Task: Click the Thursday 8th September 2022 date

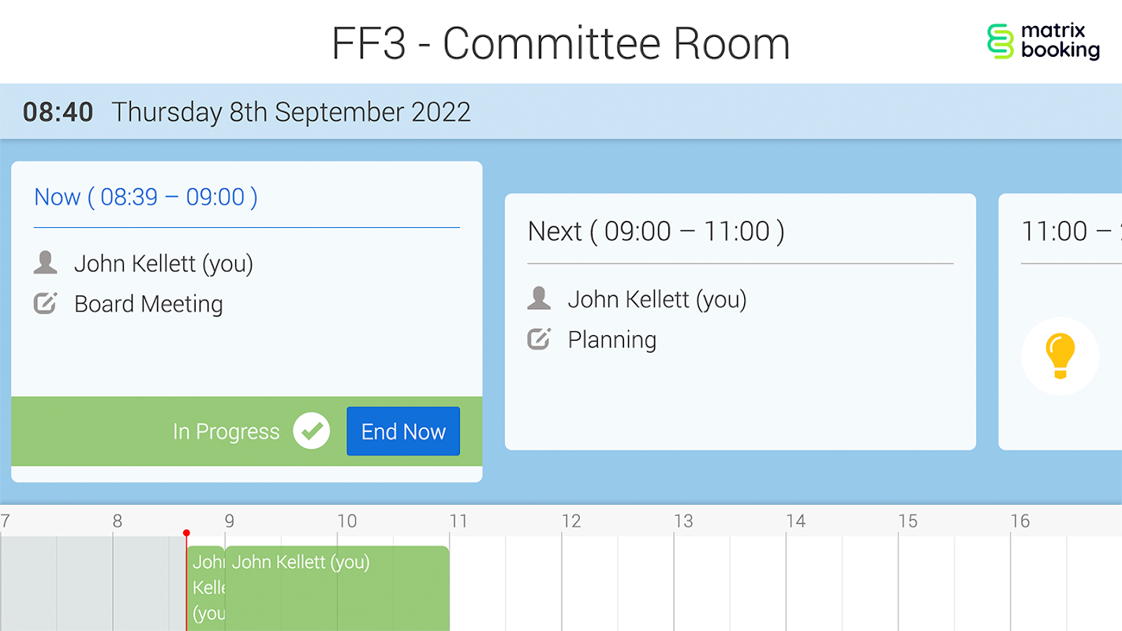Action: (x=291, y=112)
